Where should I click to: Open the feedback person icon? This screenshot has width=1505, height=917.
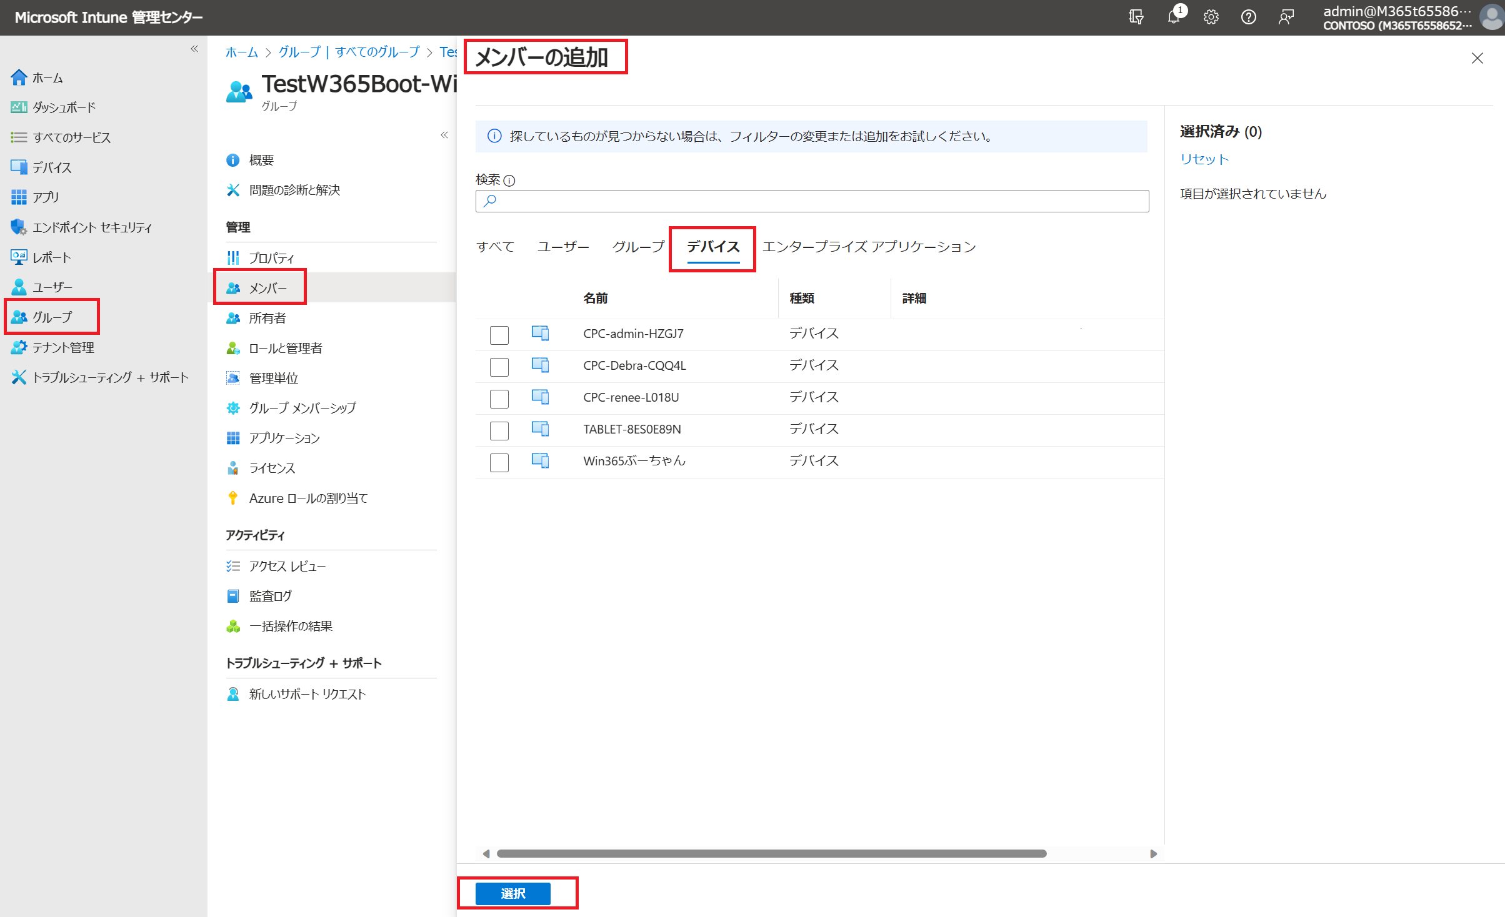(x=1286, y=17)
